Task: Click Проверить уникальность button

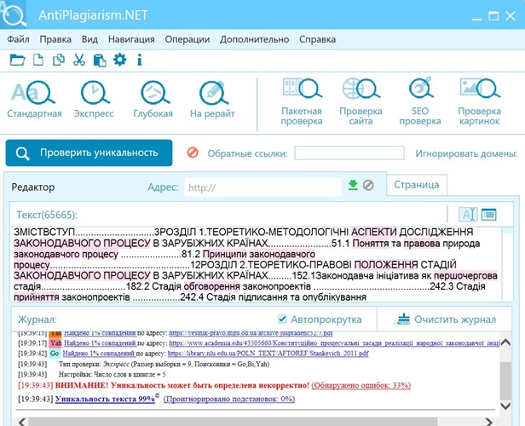Action: pos(89,153)
